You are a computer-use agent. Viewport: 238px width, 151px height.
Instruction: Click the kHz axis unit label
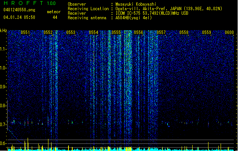[x=3, y=31]
